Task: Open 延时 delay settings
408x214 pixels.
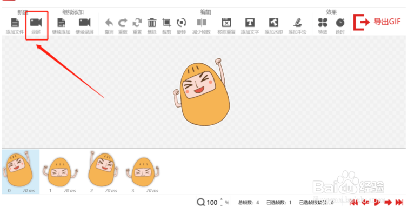Action: click(x=340, y=23)
